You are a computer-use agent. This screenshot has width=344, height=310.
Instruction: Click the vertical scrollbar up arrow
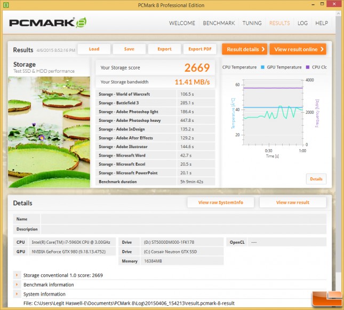coord(338,14)
